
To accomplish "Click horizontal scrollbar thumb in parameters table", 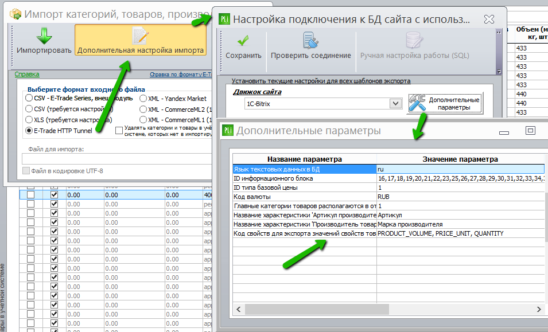I will pyautogui.click(x=317, y=309).
